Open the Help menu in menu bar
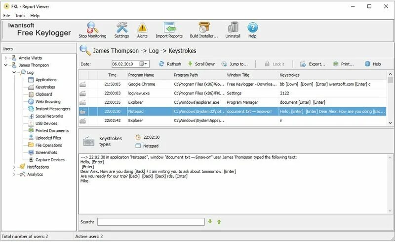Screen dimensions: 395x242 coord(35,16)
